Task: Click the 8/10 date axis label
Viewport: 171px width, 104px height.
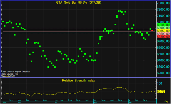Action: point(104,100)
